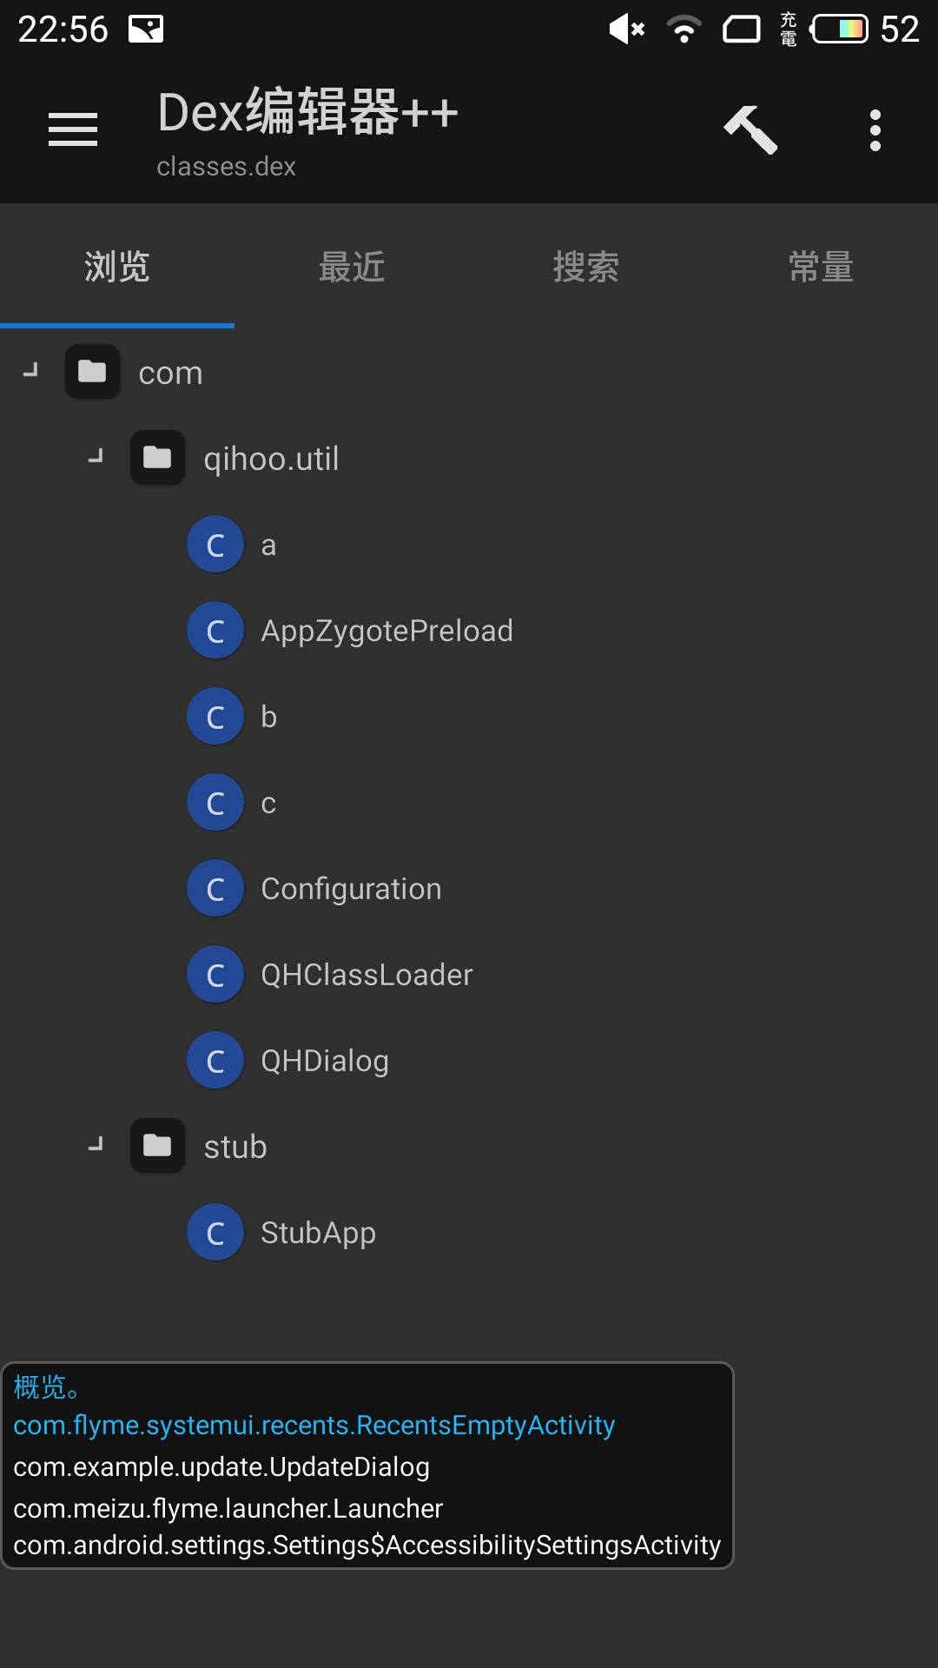
Task: Switch to the 最近 tab
Action: point(352,267)
